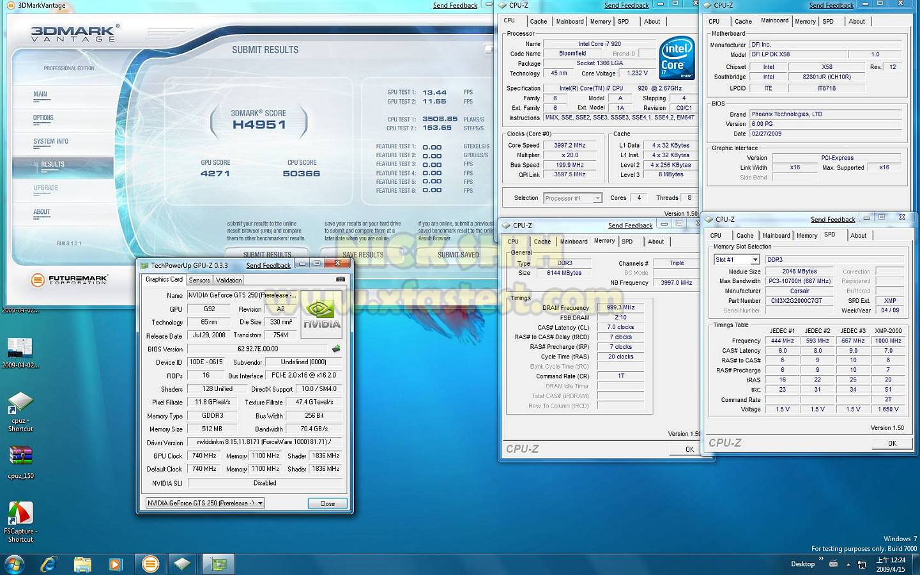Open Windows Explorer folder from the taskbar
Viewport: 920px width, 575px height.
82,564
